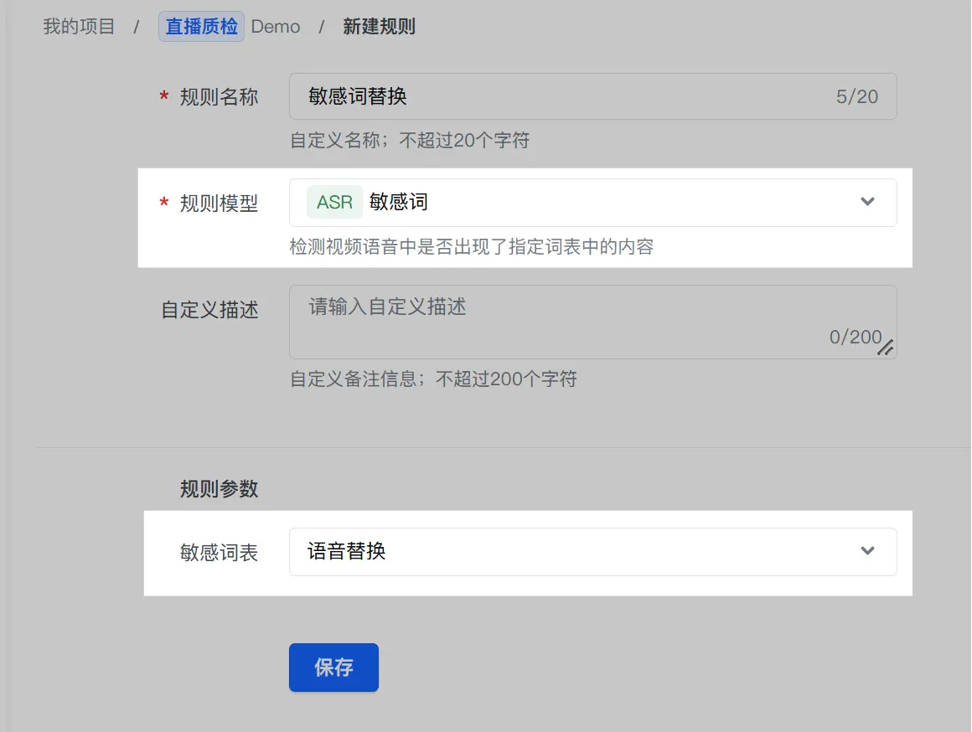The width and height of the screenshot is (972, 732).
Task: Focus the 规则名称 input field
Action: (x=592, y=96)
